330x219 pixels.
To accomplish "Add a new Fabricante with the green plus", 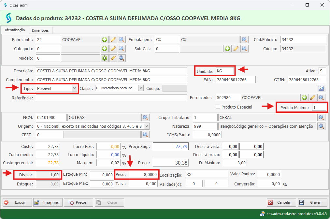I will (105, 39).
